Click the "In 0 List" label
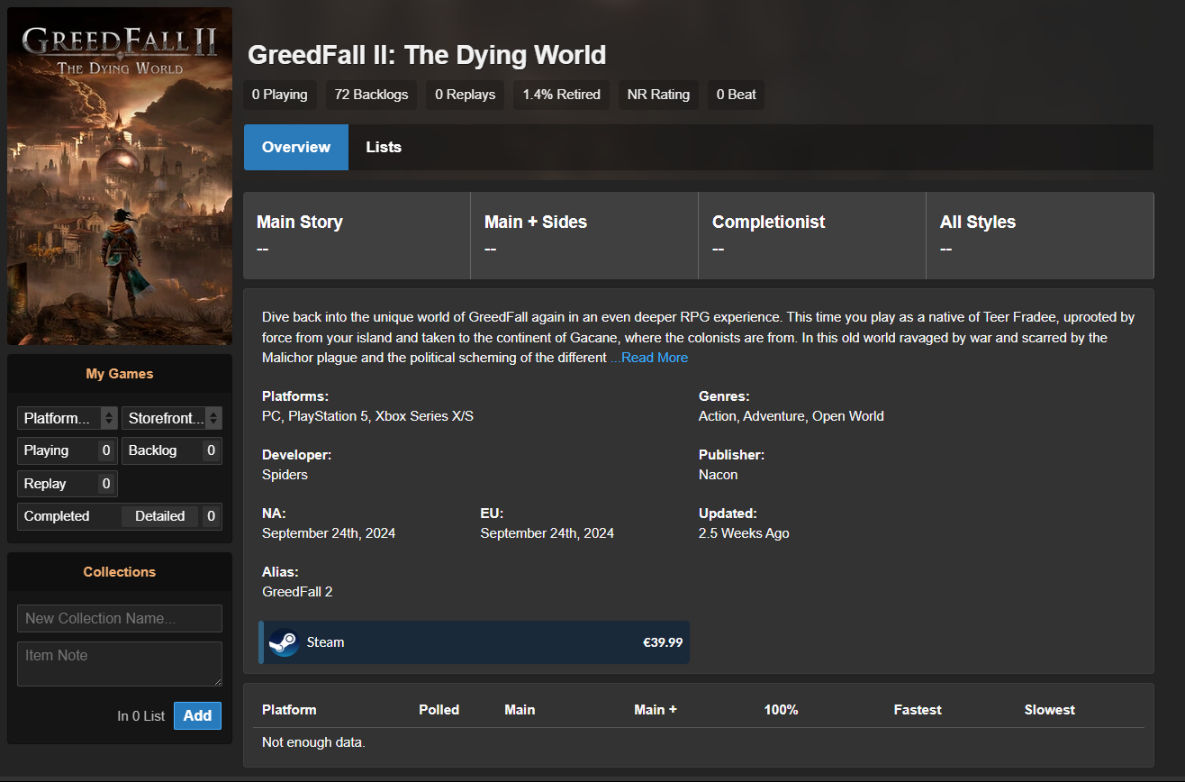Screen dimensions: 1185x782 [x=141, y=716]
